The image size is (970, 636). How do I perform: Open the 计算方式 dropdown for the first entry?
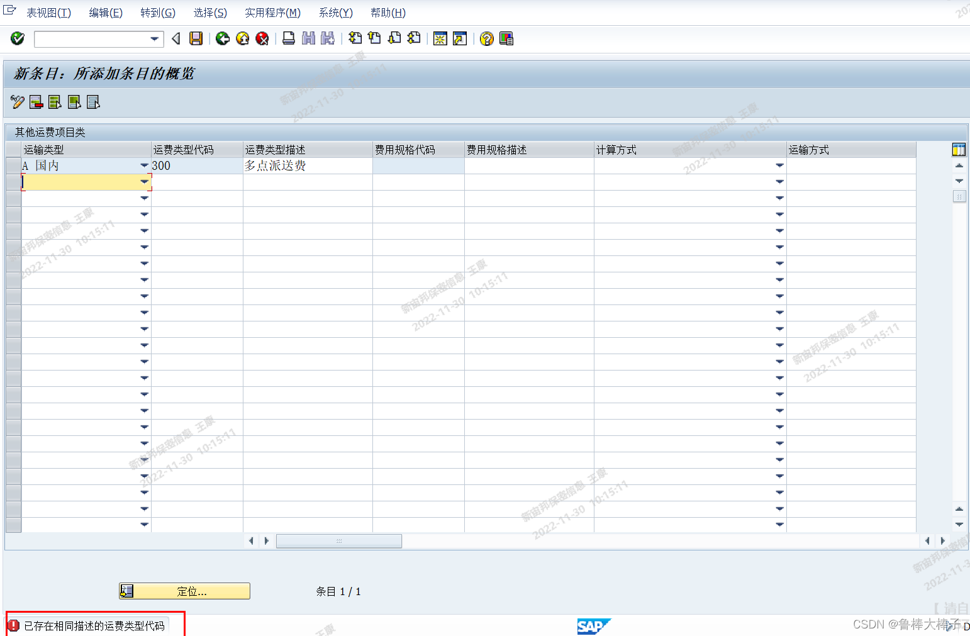tap(779, 165)
